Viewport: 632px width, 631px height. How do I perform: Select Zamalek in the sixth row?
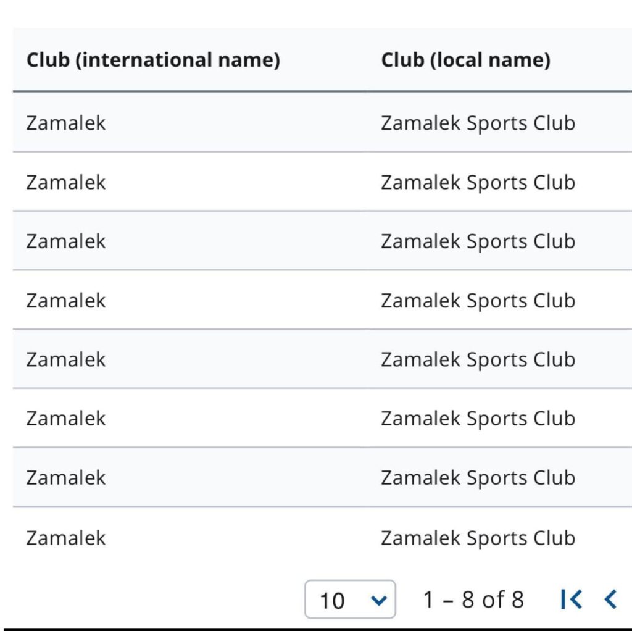pyautogui.click(x=65, y=418)
